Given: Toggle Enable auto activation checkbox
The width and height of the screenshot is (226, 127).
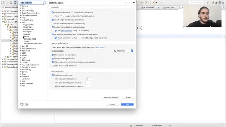Looking at the screenshot, I should (x=53, y=75).
